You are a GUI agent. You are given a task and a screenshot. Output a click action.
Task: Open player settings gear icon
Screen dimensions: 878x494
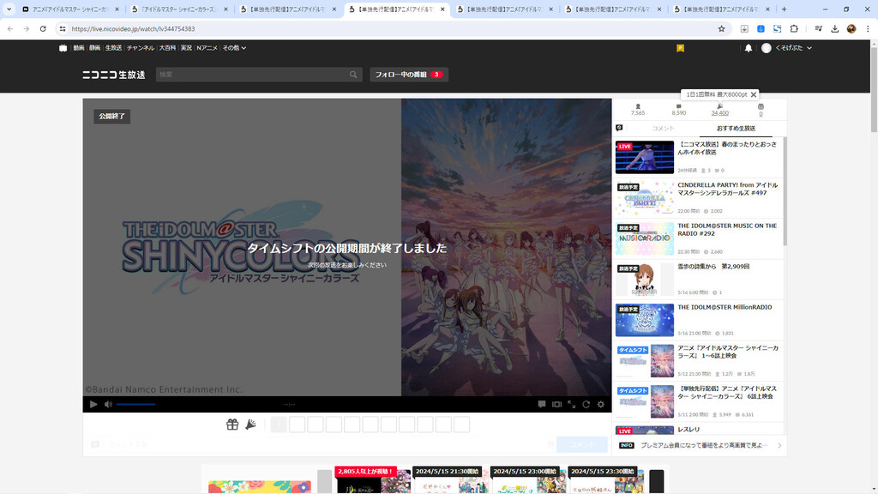[601, 404]
